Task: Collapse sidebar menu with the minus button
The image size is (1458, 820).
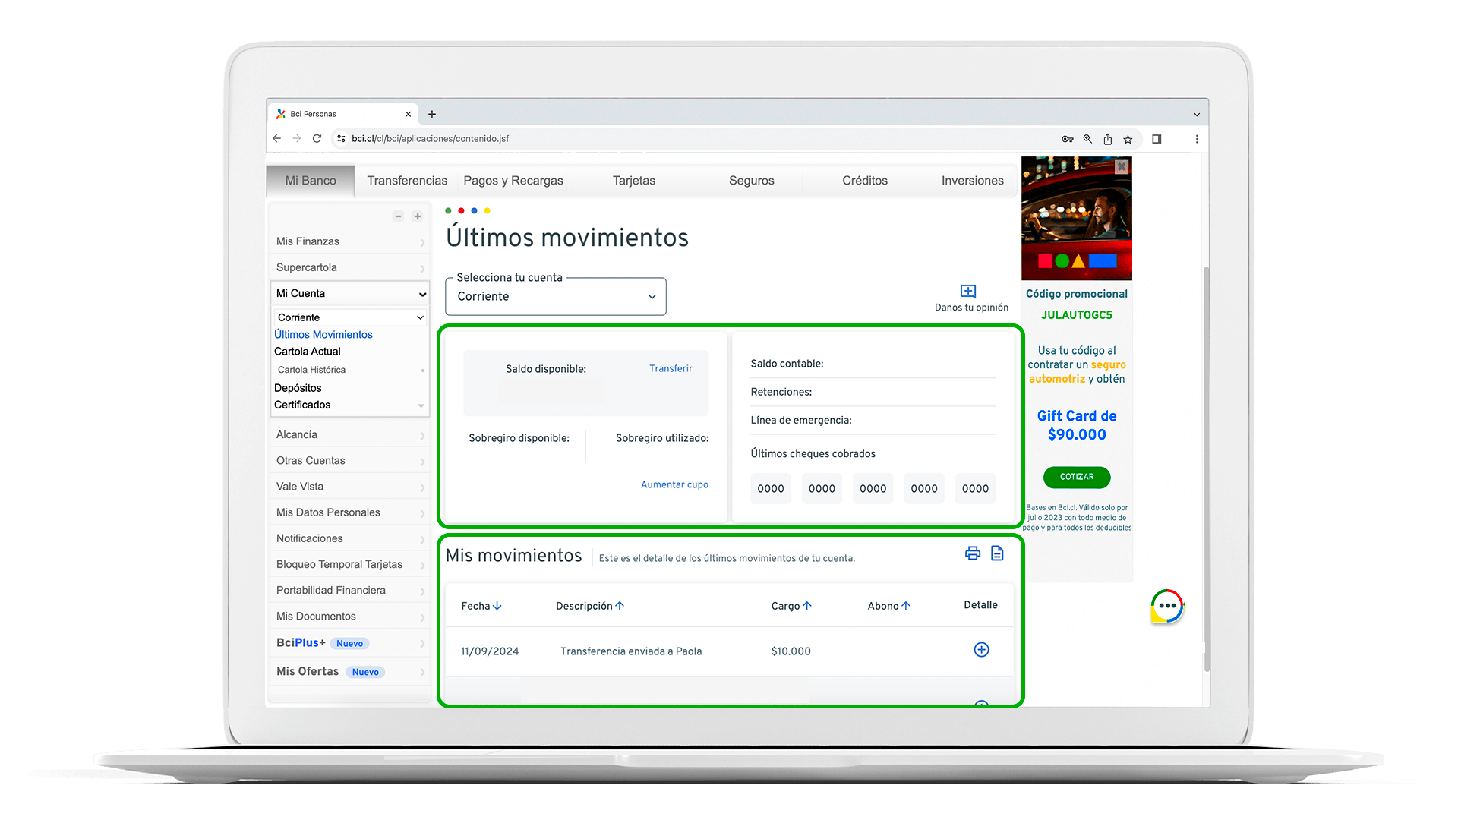Action: (x=398, y=216)
